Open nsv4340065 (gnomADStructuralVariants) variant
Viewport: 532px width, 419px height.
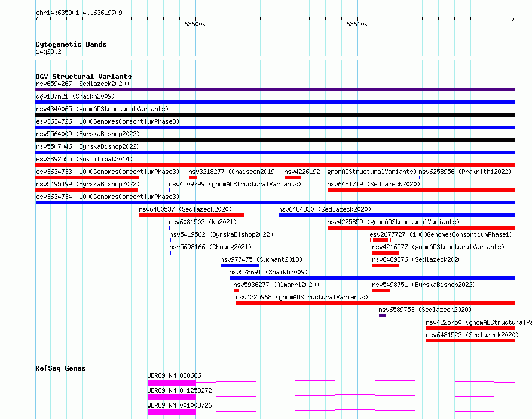point(102,109)
